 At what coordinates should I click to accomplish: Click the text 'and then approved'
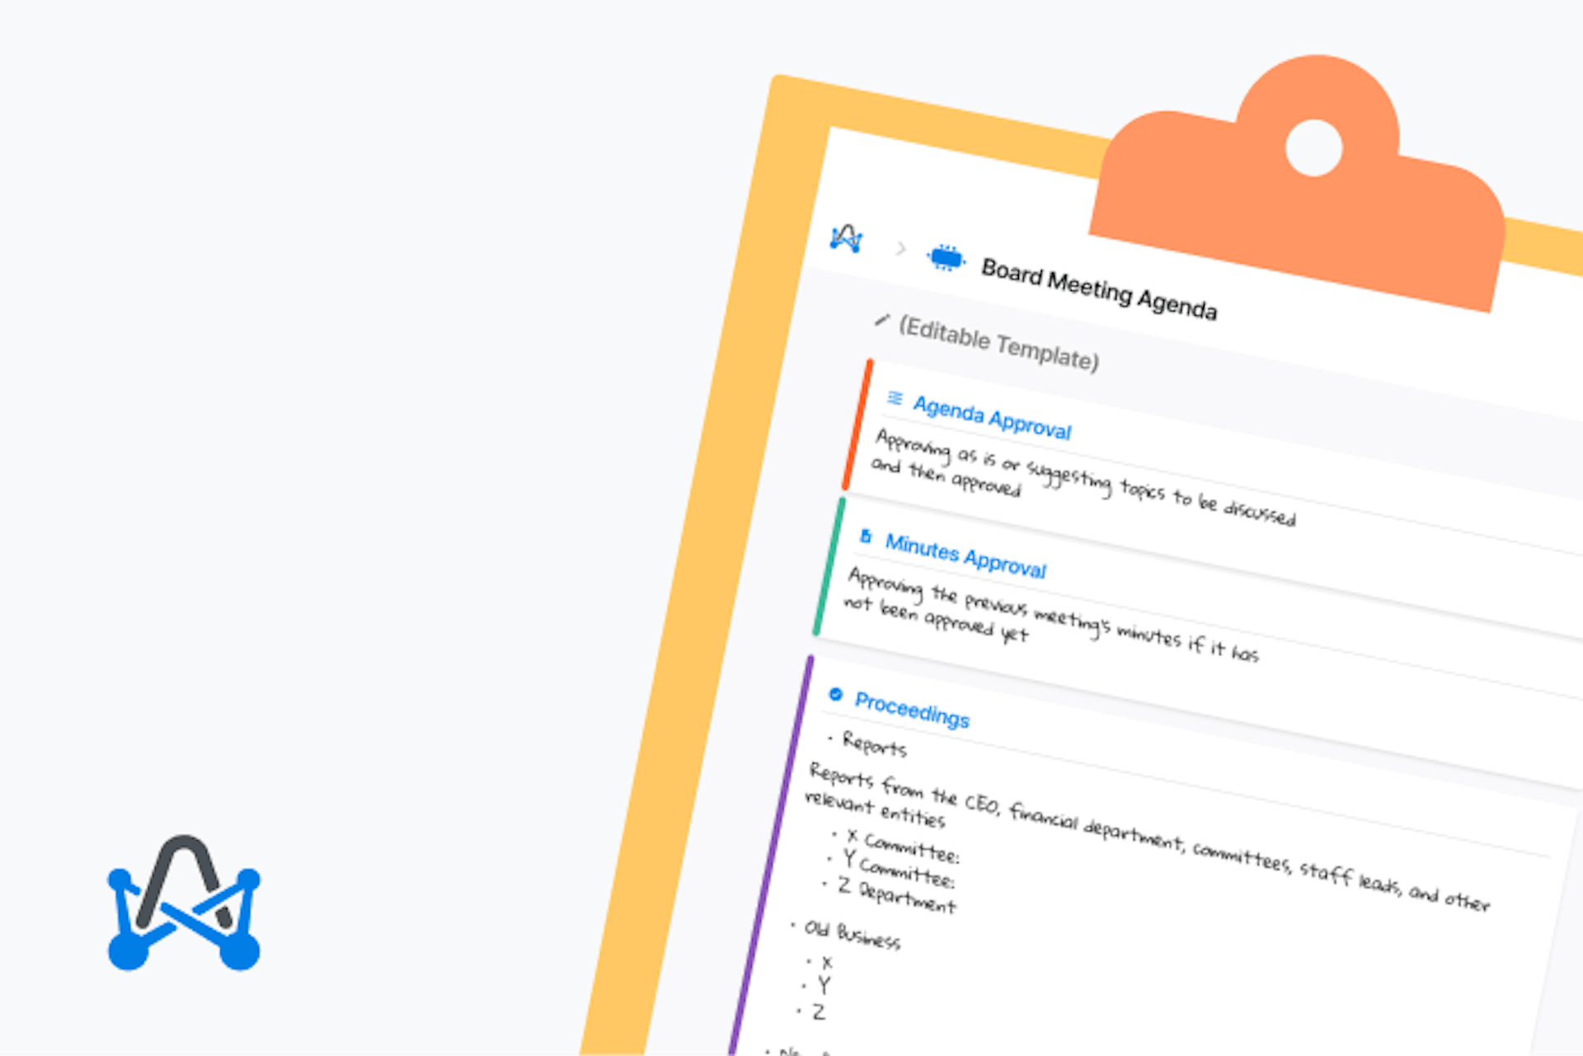click(x=946, y=477)
